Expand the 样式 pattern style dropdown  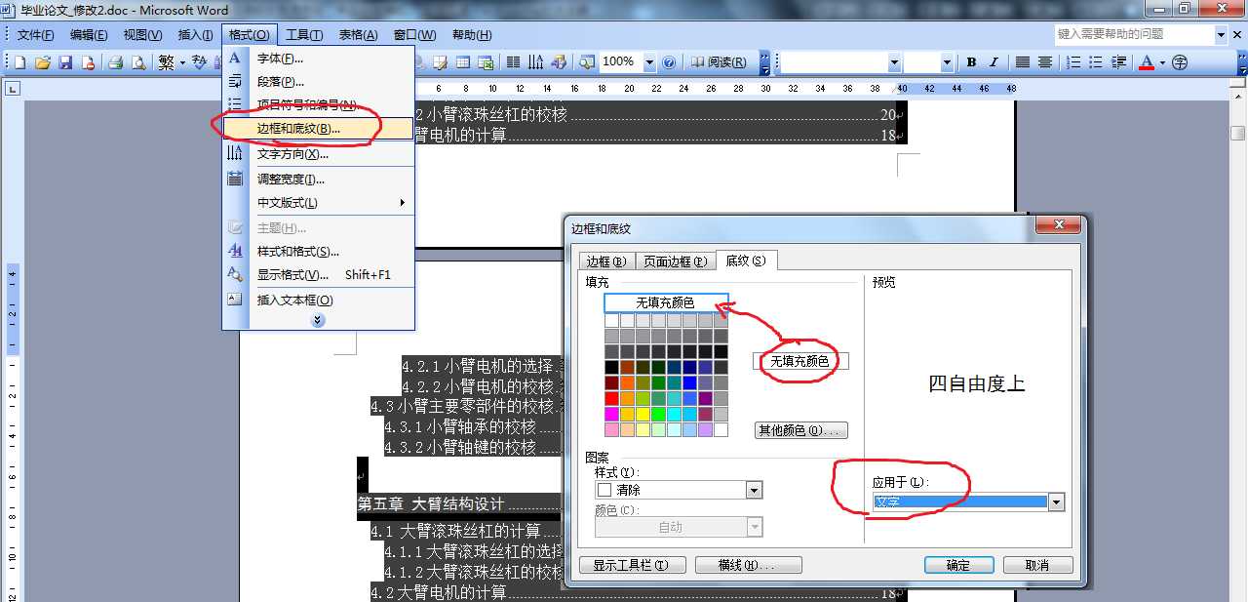pos(754,490)
